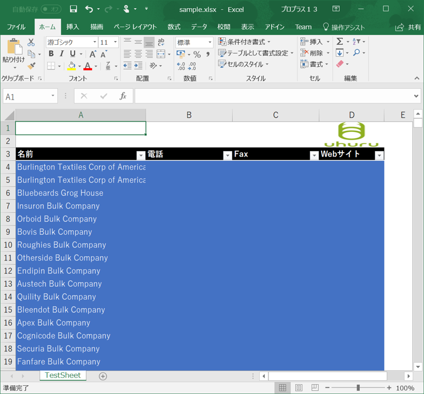Click Merge and Center icon
The width and height of the screenshot is (424, 394).
[x=161, y=54]
